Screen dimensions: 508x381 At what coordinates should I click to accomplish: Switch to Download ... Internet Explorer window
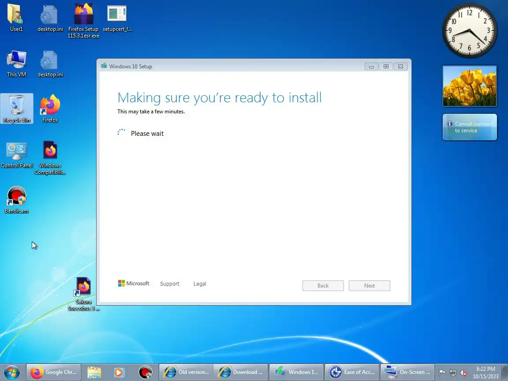point(241,372)
